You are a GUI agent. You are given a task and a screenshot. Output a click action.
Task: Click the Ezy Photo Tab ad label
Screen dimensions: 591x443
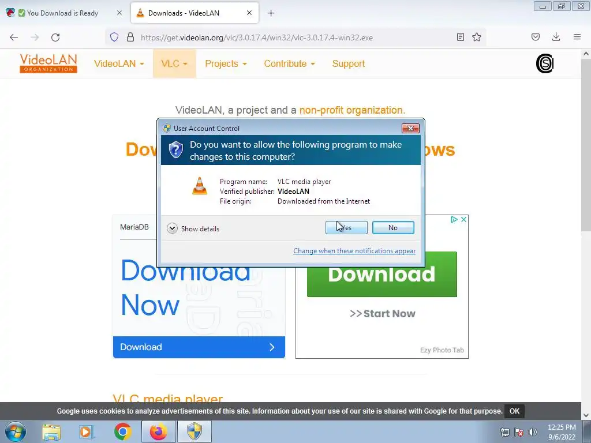[x=442, y=350]
